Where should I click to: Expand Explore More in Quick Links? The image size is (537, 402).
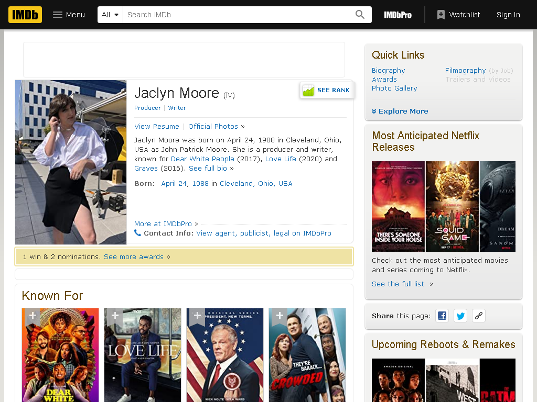click(x=400, y=111)
